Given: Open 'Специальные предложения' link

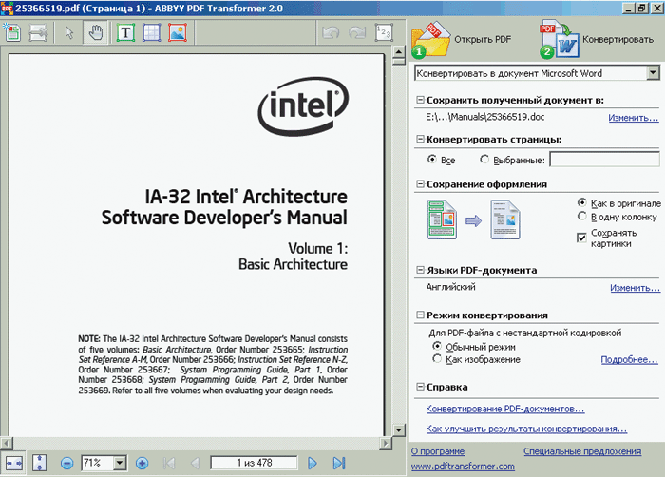Looking at the screenshot, I should [x=582, y=451].
